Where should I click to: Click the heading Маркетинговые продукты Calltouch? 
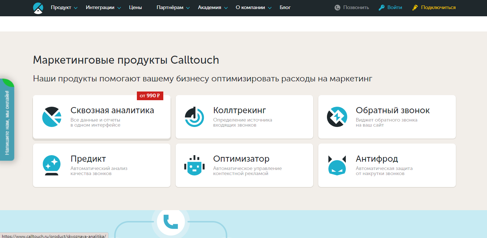[126, 60]
